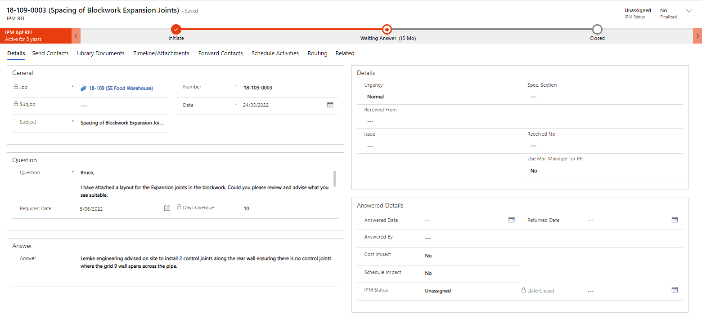Collapse the business process flow with left chevron
The height and width of the screenshot is (336, 702).
point(76,36)
